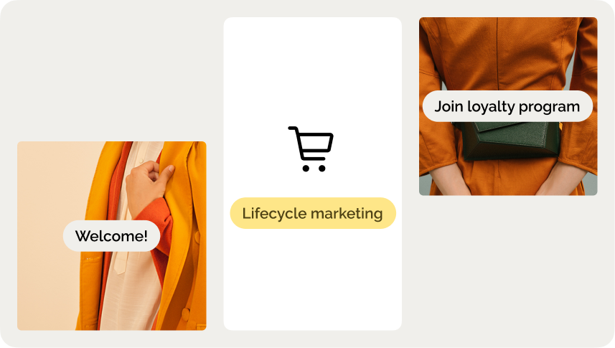Open the Join loyalty program pill

pyautogui.click(x=507, y=106)
